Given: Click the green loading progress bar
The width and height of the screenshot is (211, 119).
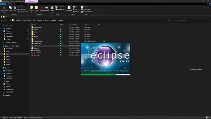Looking at the screenshot, I should click(98, 75).
